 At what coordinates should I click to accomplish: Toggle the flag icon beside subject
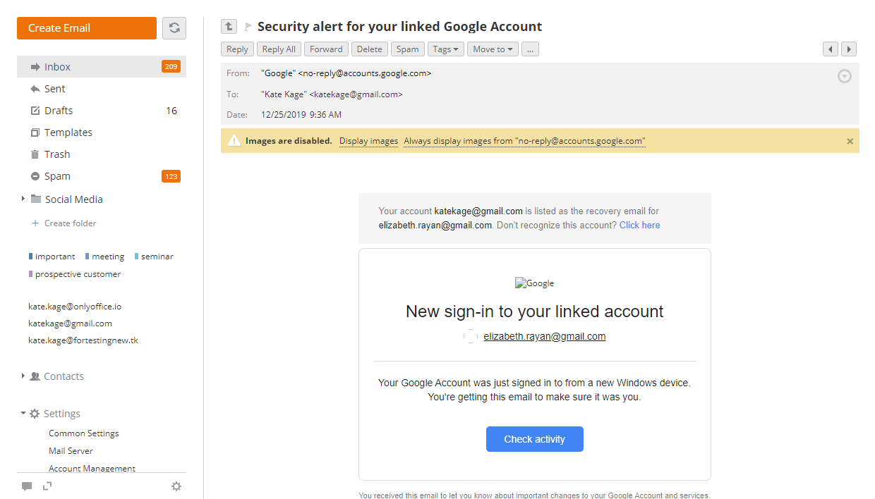(248, 27)
